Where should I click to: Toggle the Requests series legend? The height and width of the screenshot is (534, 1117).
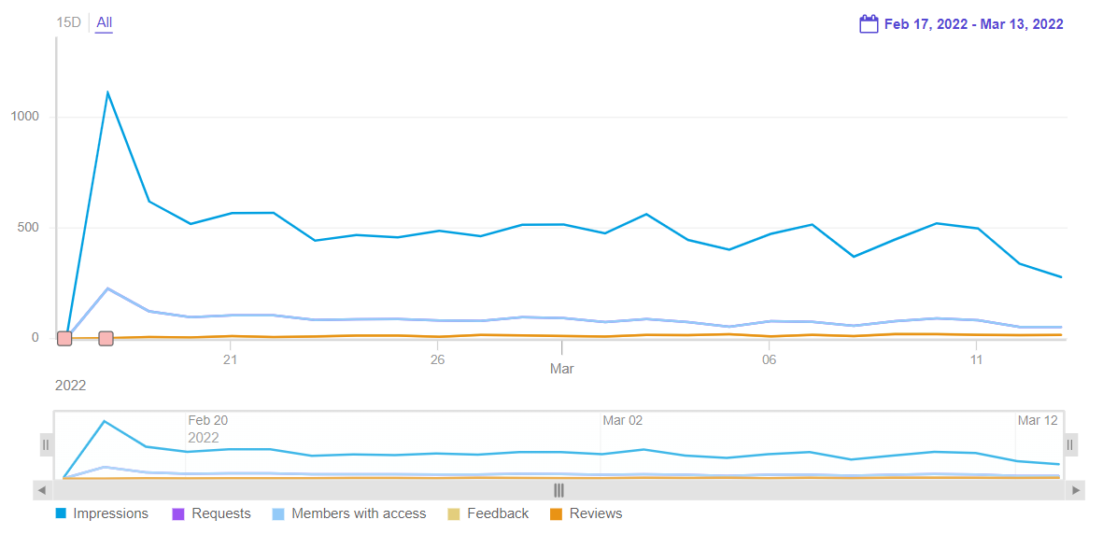pos(221,513)
